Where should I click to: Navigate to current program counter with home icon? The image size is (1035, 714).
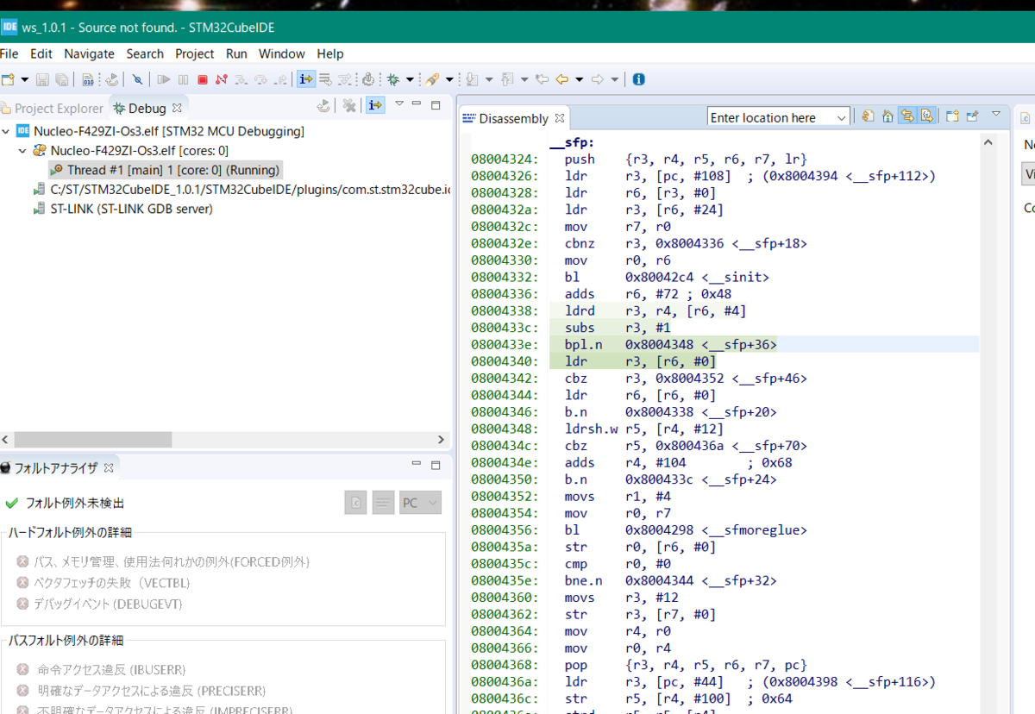tap(888, 116)
